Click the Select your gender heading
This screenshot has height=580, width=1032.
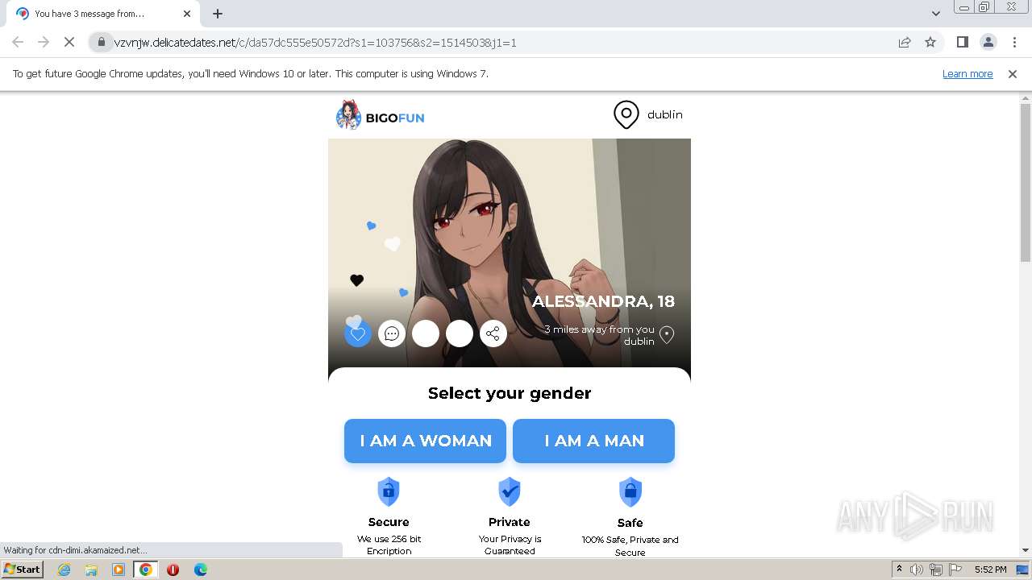click(x=510, y=393)
